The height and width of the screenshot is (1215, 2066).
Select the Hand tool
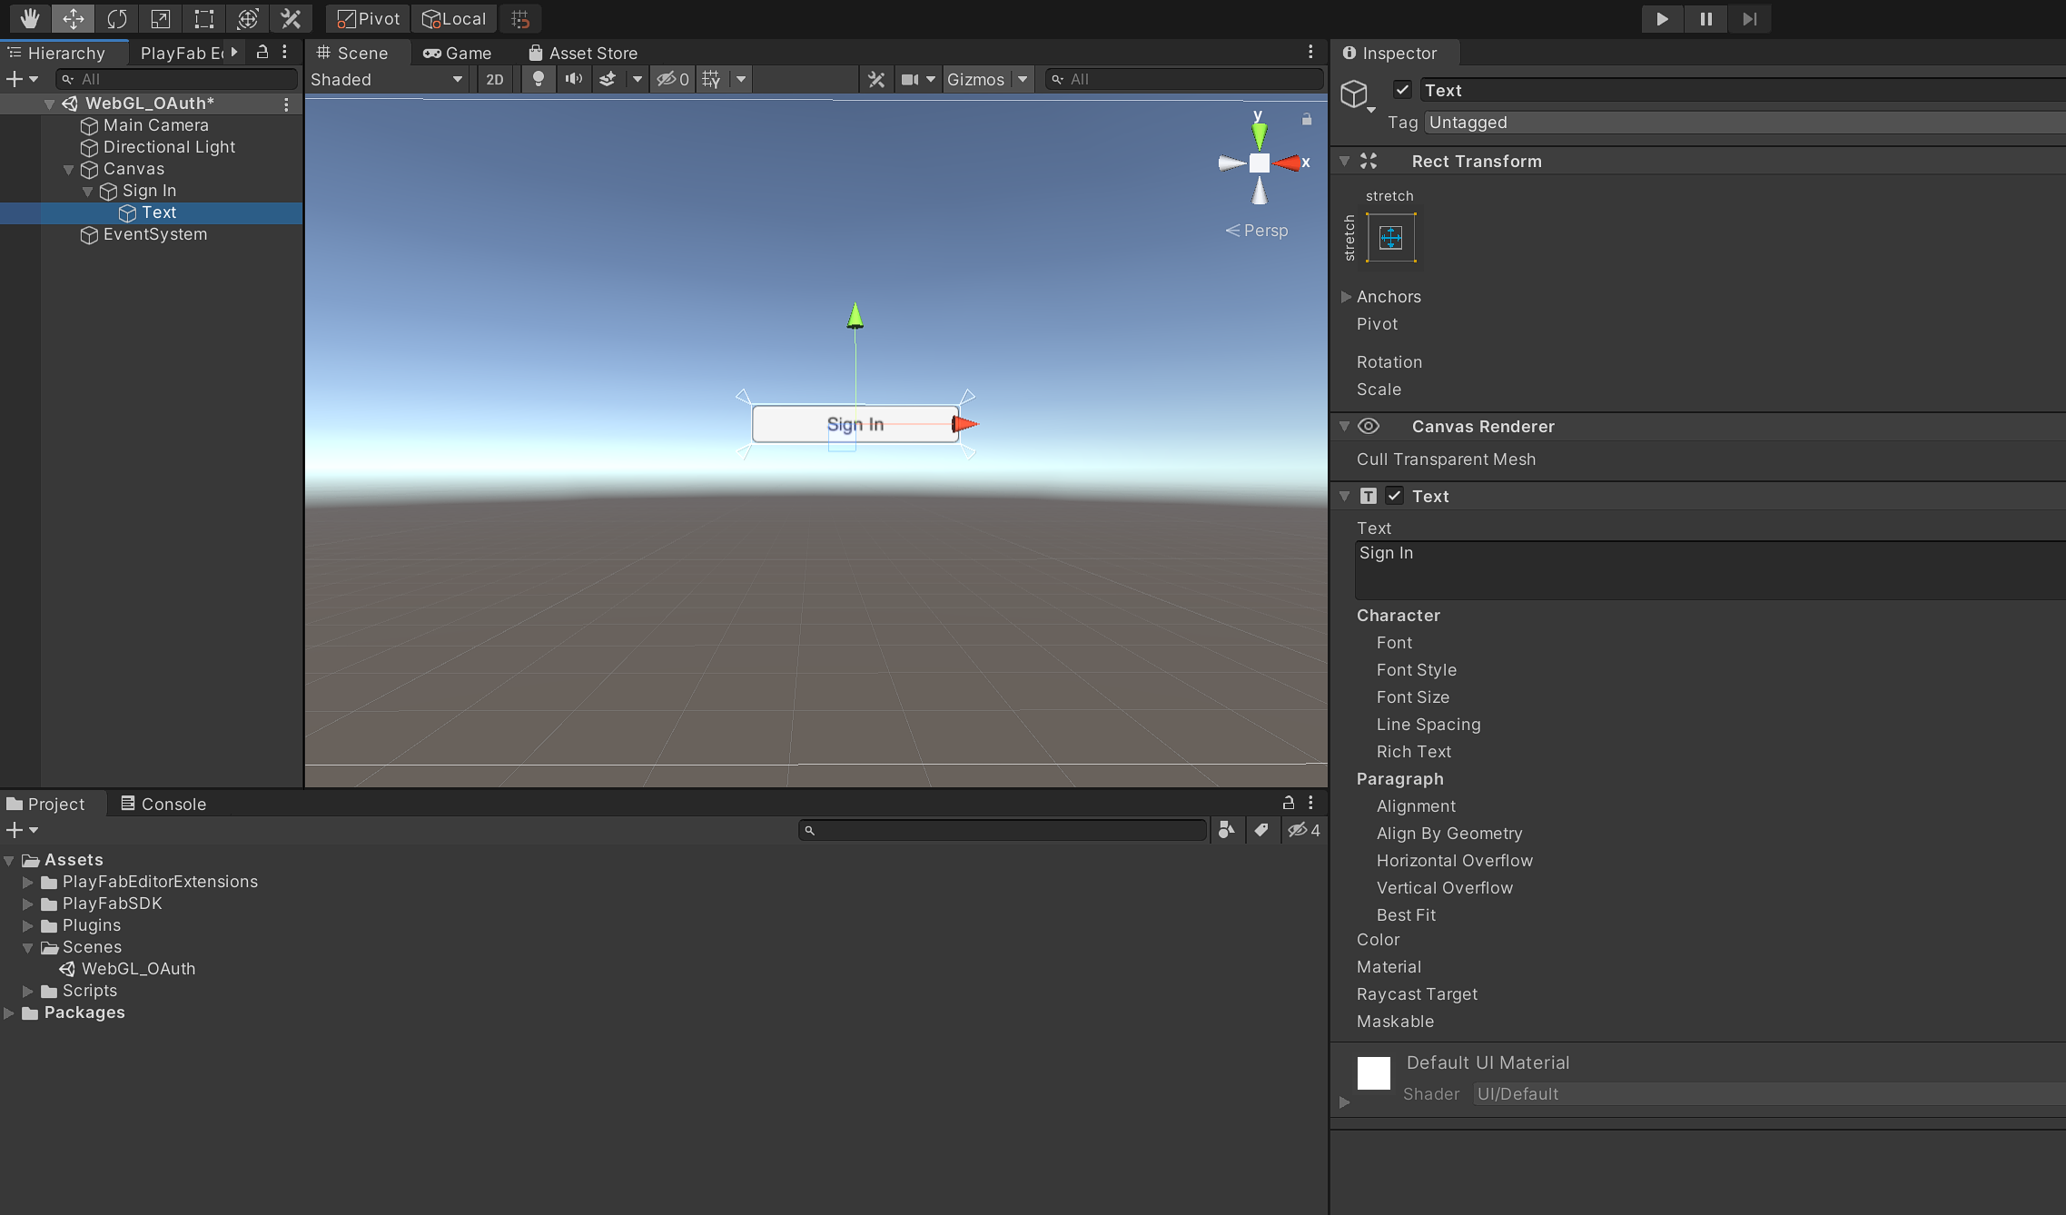[x=30, y=18]
